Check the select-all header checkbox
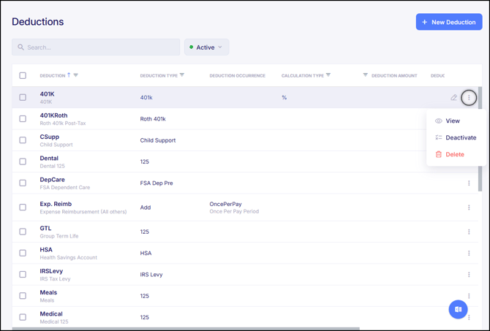Screen dimensions: 490x331 23,75
